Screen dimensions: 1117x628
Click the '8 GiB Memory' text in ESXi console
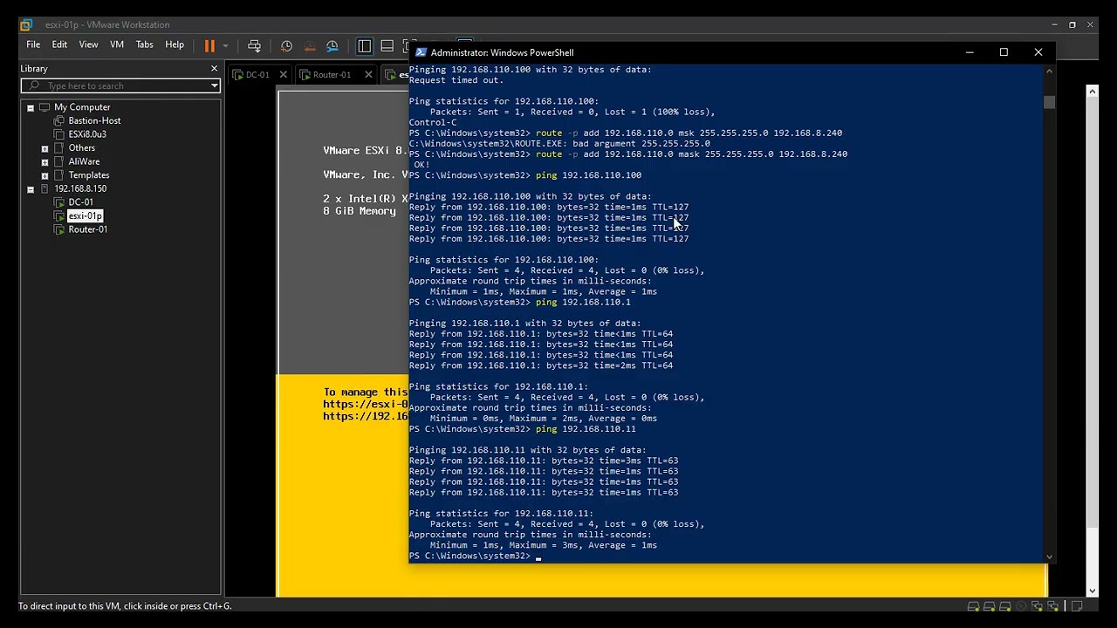[x=360, y=211]
